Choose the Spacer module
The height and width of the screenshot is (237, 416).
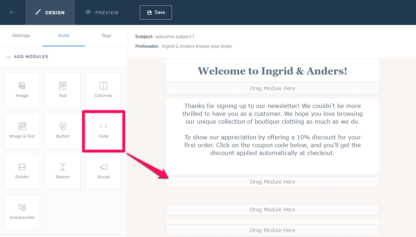pyautogui.click(x=63, y=171)
